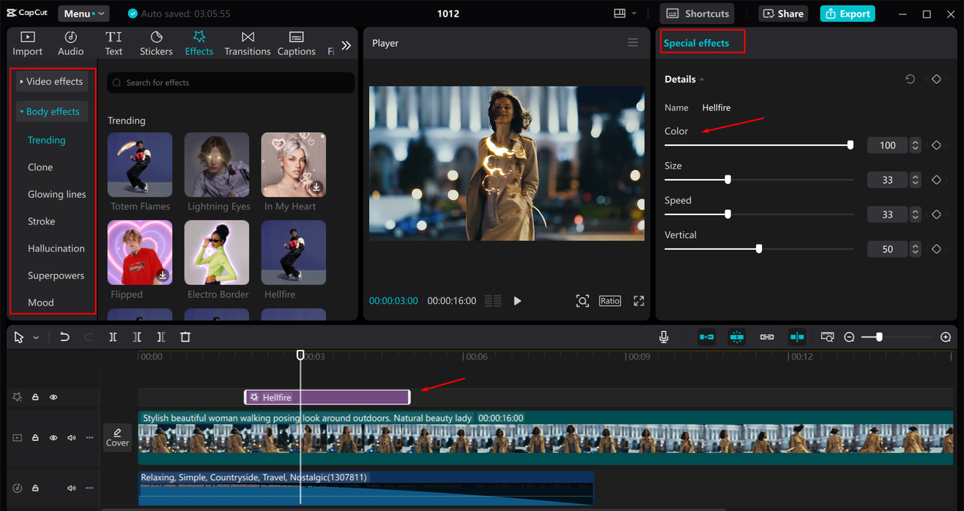Expand the Video effects category
Image resolution: width=964 pixels, height=511 pixels.
click(51, 81)
